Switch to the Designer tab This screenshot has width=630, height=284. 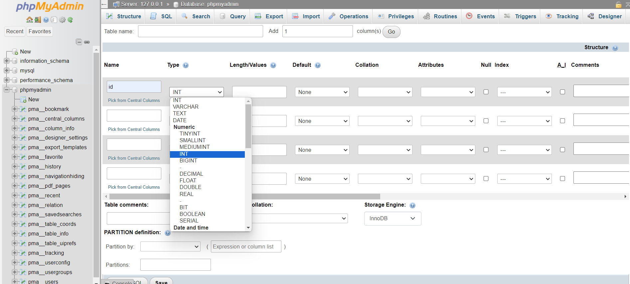coord(605,16)
